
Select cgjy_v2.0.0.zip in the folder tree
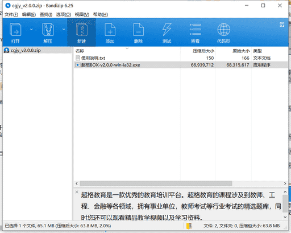(26, 51)
